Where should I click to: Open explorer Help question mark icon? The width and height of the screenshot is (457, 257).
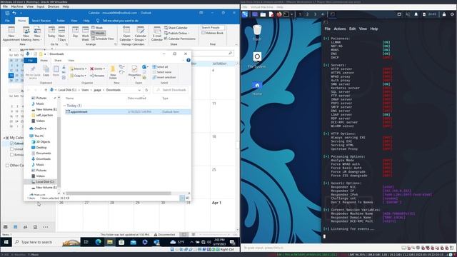[x=189, y=60]
